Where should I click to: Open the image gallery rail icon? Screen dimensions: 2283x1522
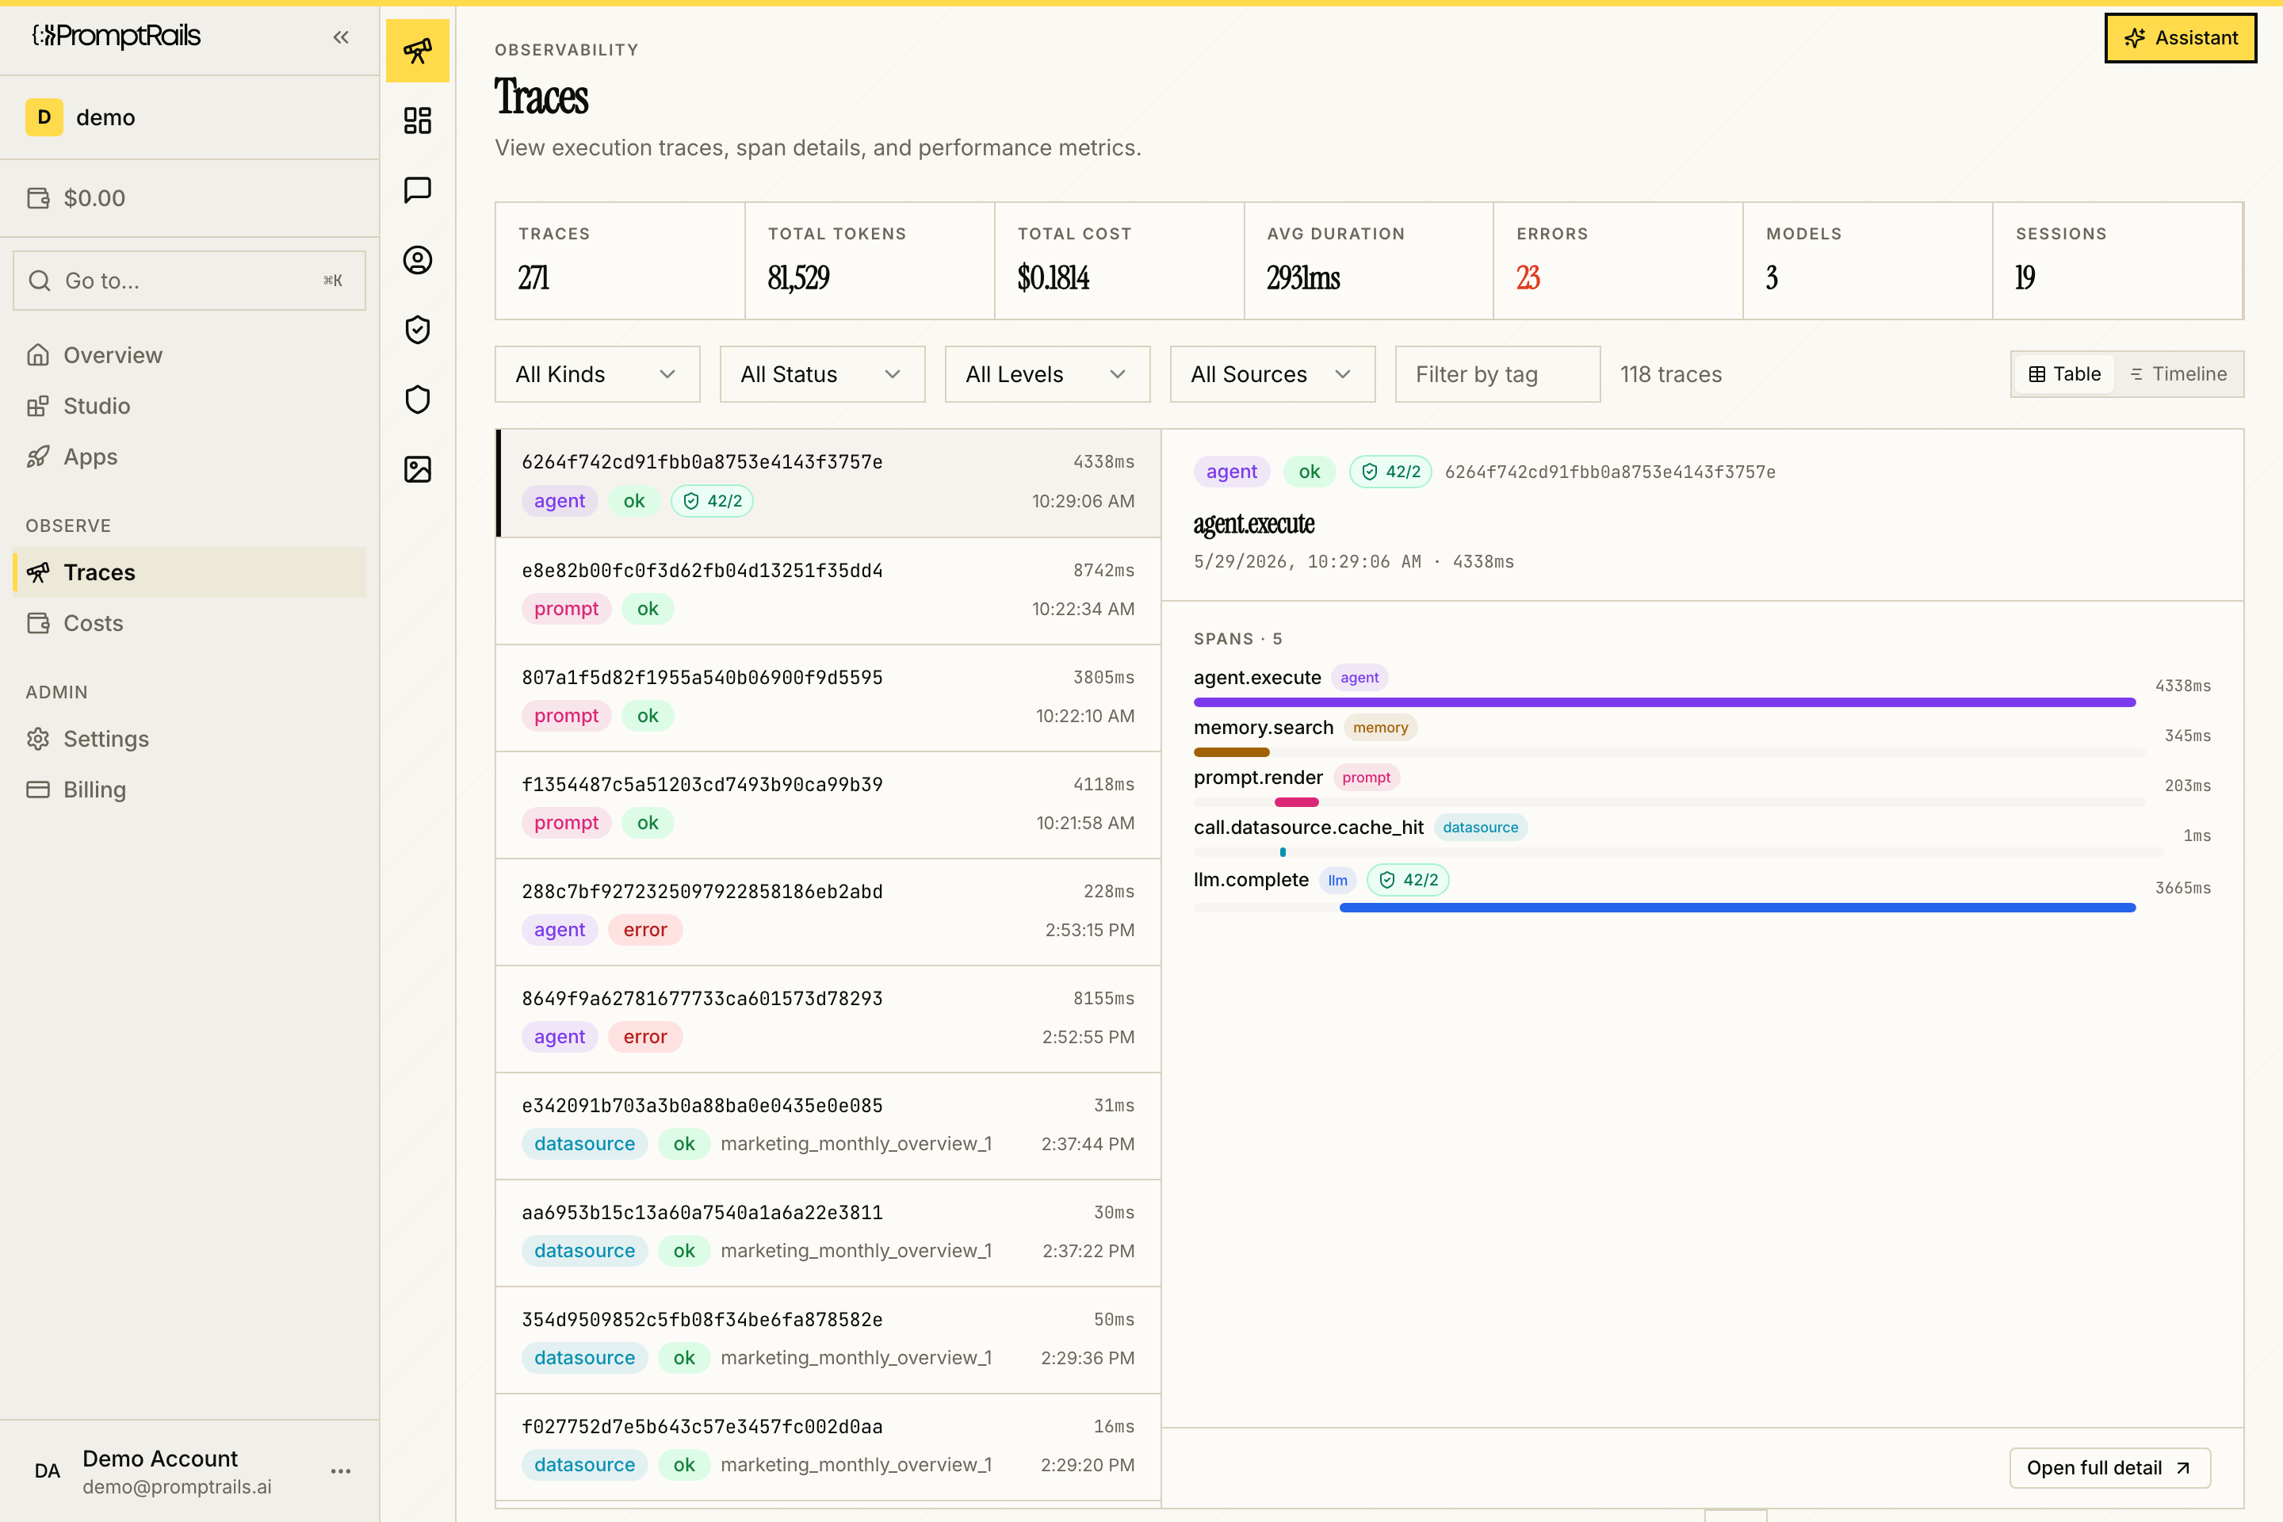tap(418, 470)
